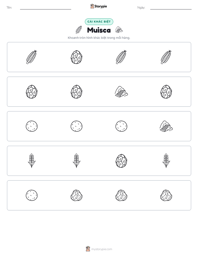This screenshot has height=257, width=198.
Task: Select the last wheat stalk in row four
Action: click(166, 161)
